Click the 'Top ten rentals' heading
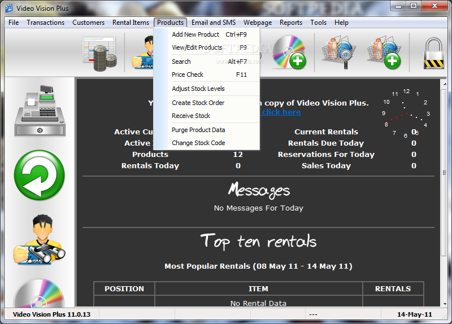This screenshot has width=452, height=324. pos(259,242)
